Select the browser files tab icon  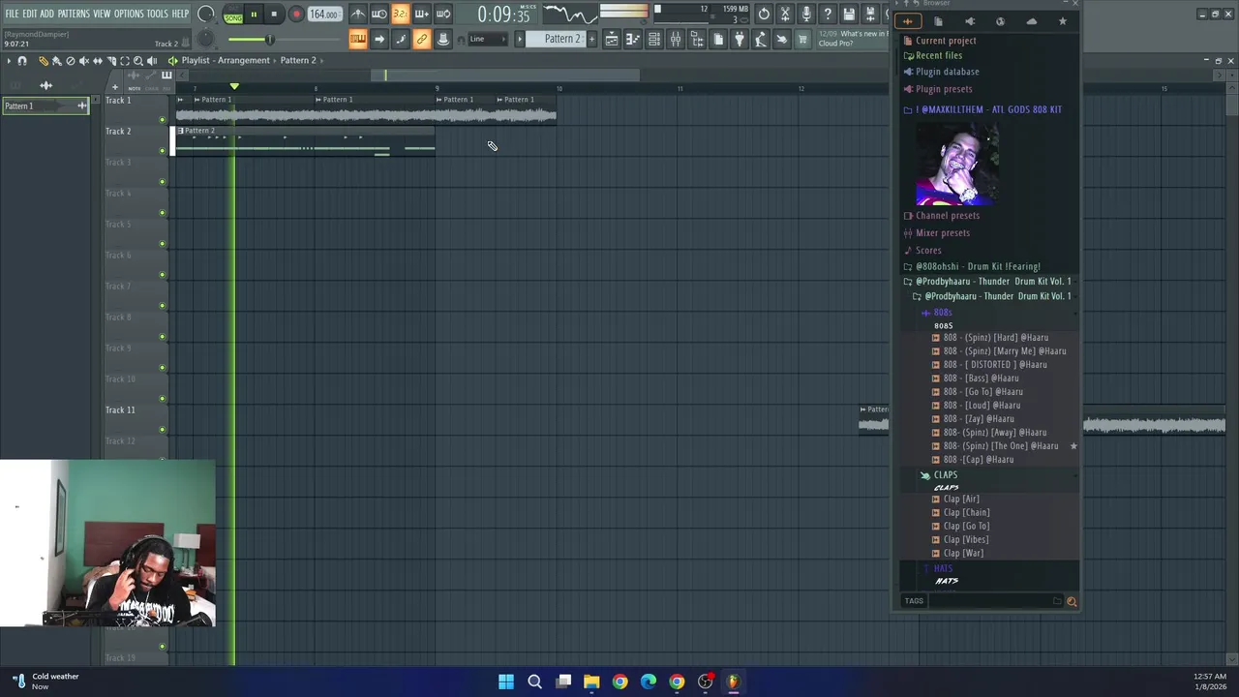coord(938,21)
